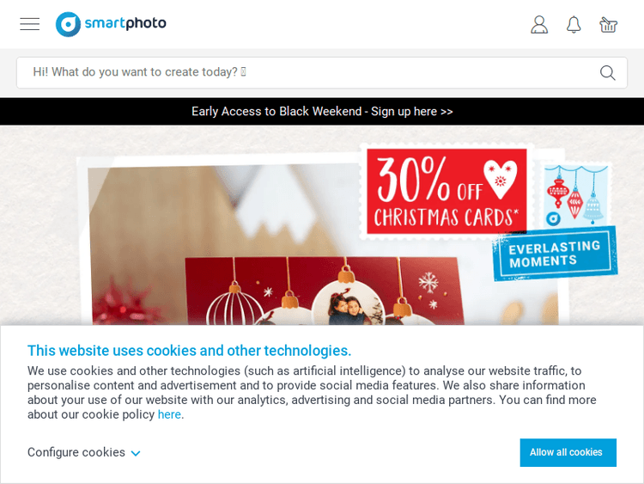
Task: Open Early Access to Black Weekend banner
Action: tap(322, 112)
